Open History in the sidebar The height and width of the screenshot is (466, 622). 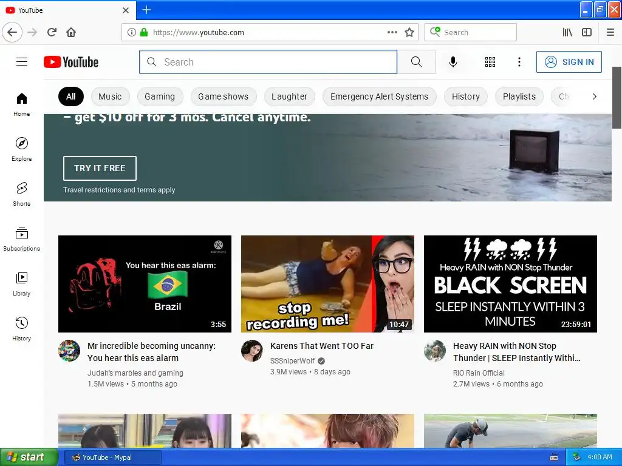22,329
